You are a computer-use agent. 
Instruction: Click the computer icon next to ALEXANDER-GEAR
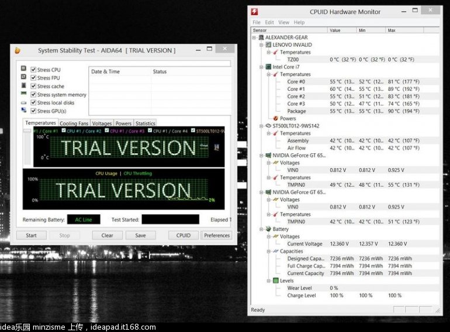(x=261, y=37)
